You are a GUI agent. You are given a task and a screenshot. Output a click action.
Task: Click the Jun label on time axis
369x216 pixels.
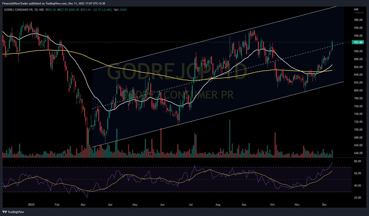point(163,204)
